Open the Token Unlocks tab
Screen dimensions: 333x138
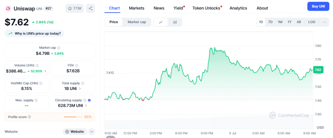pos(206,8)
